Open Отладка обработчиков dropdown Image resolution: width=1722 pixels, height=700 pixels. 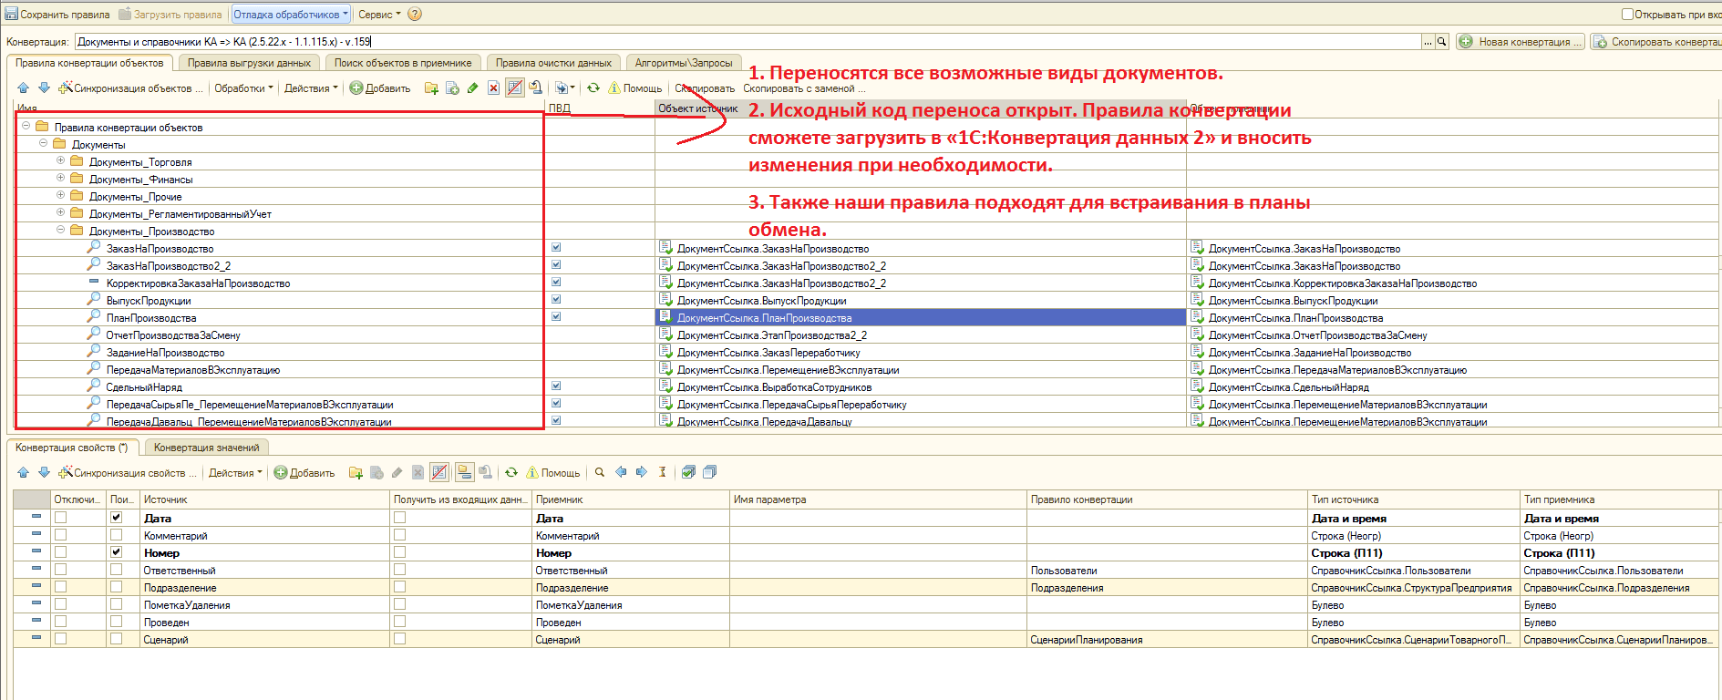pos(291,15)
